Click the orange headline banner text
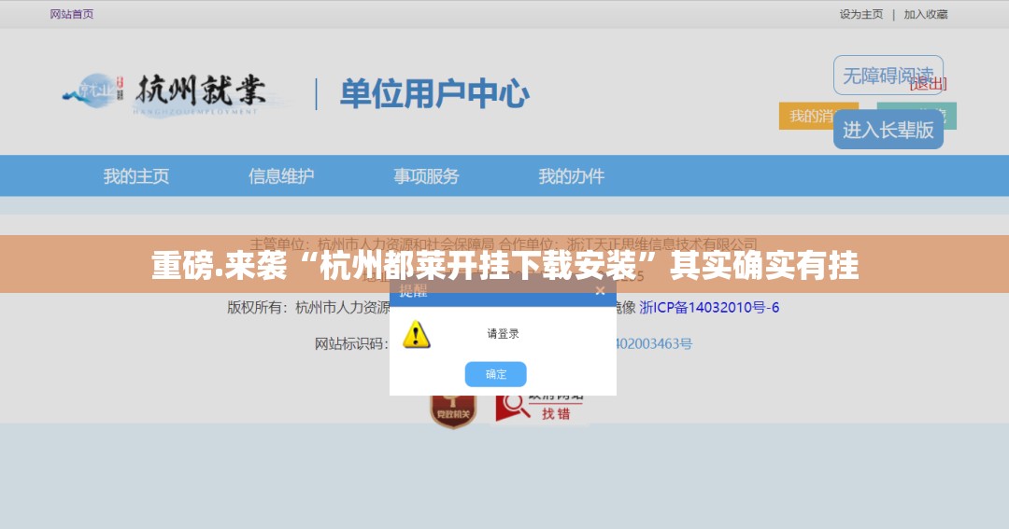The width and height of the screenshot is (1009, 529). coord(504,266)
